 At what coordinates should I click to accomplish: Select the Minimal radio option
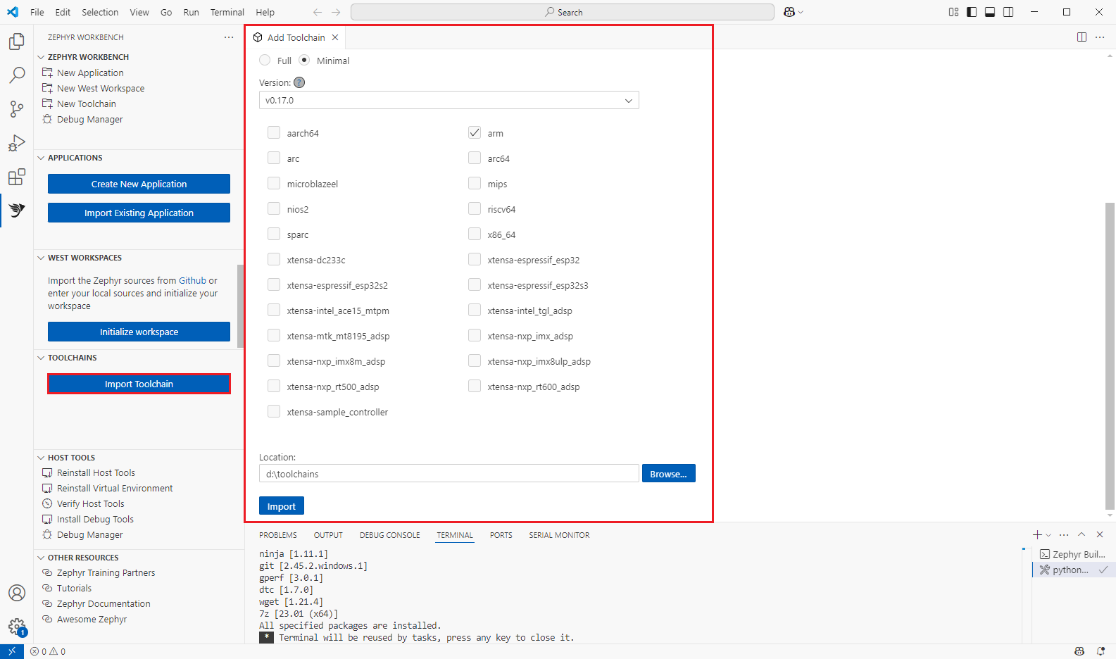click(304, 61)
